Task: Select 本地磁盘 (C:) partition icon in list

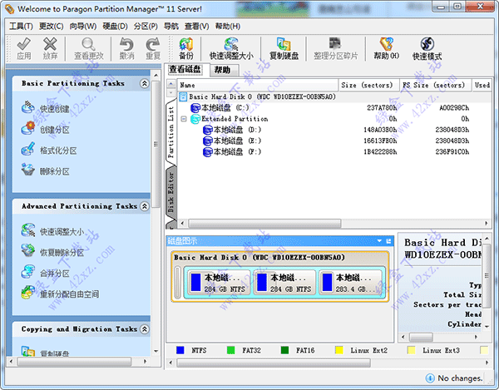Action: 195,108
